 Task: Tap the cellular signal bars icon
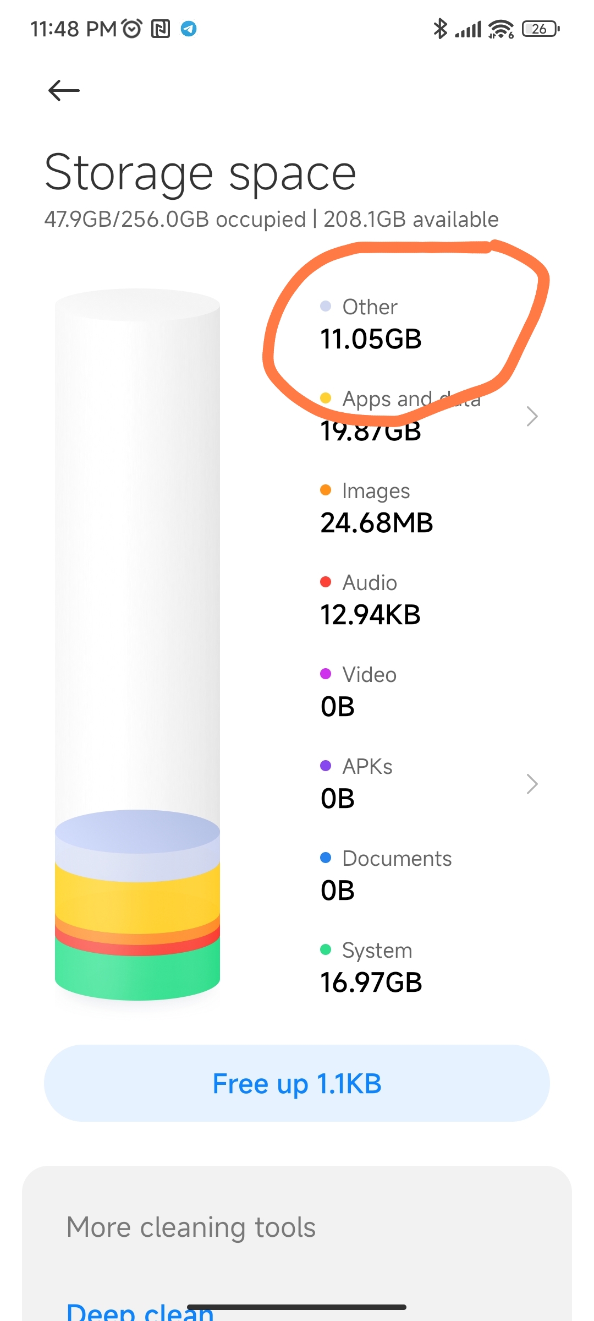(x=468, y=29)
